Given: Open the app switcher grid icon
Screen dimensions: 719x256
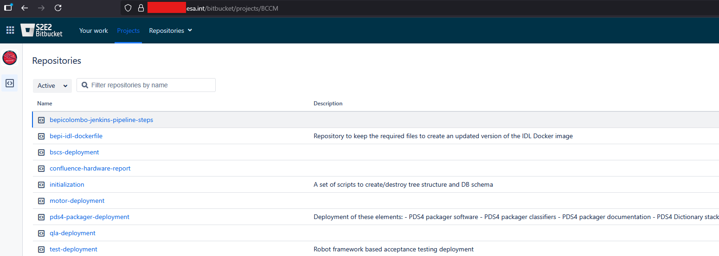Looking at the screenshot, I should coord(10,30).
